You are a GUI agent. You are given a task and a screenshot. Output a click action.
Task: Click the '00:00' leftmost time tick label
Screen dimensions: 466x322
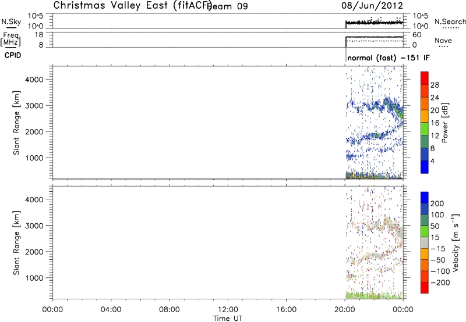(x=52, y=310)
